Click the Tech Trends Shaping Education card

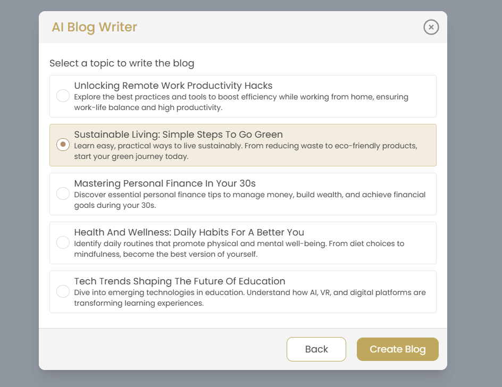(242, 291)
